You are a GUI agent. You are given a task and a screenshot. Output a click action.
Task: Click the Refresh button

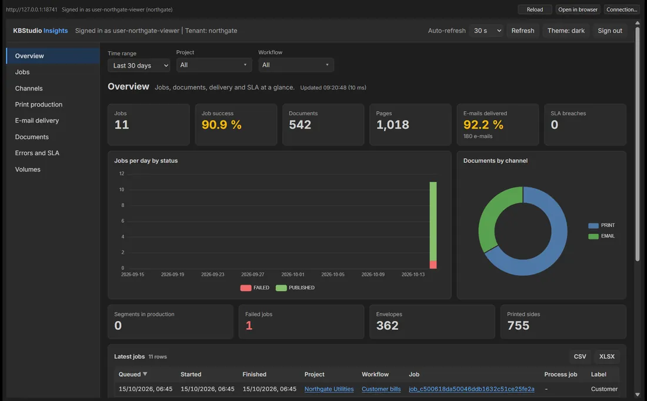pyautogui.click(x=522, y=31)
